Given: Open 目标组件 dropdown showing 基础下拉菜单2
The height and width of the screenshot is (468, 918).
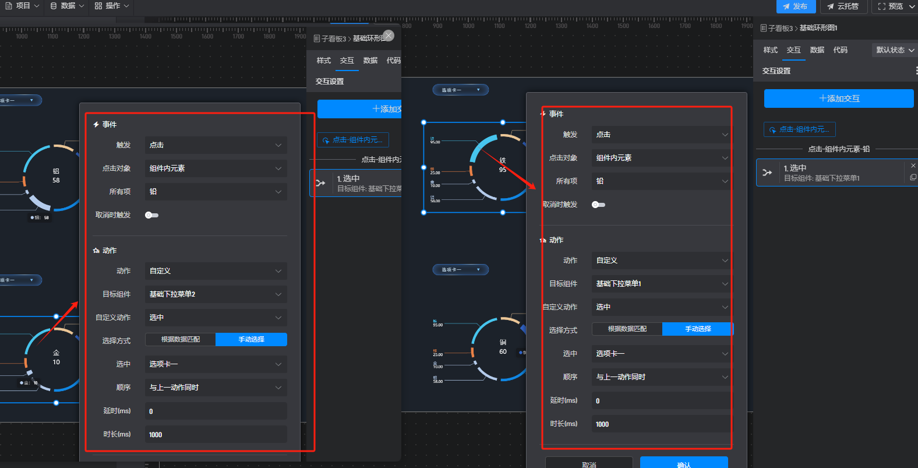Looking at the screenshot, I should point(216,294).
